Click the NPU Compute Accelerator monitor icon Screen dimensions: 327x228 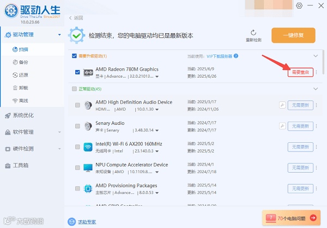[88, 168]
